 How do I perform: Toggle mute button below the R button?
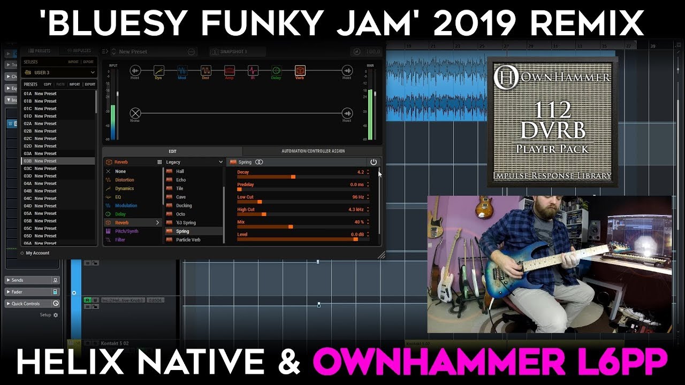[x=87, y=307]
